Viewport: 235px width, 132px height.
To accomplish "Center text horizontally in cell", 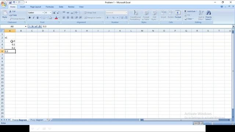I will pos(68,18).
